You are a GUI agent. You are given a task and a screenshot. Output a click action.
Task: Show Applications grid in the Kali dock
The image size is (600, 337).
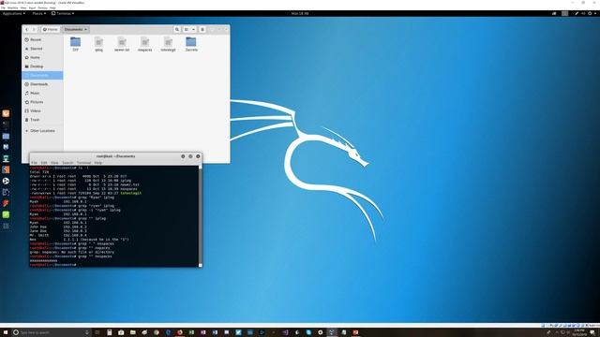(x=6, y=226)
